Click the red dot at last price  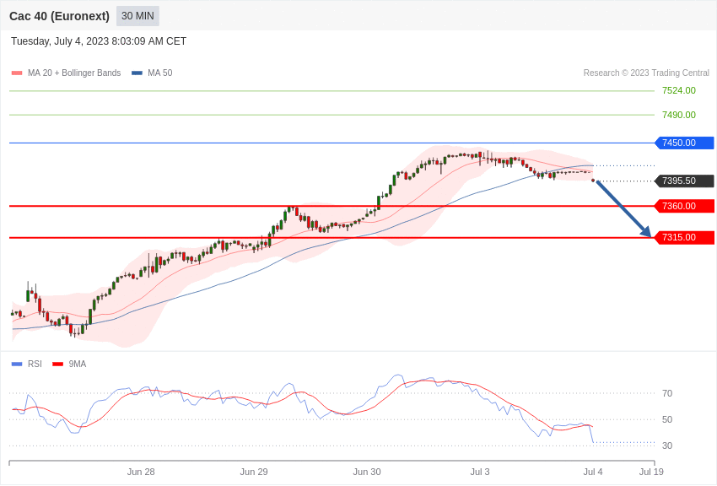(594, 181)
